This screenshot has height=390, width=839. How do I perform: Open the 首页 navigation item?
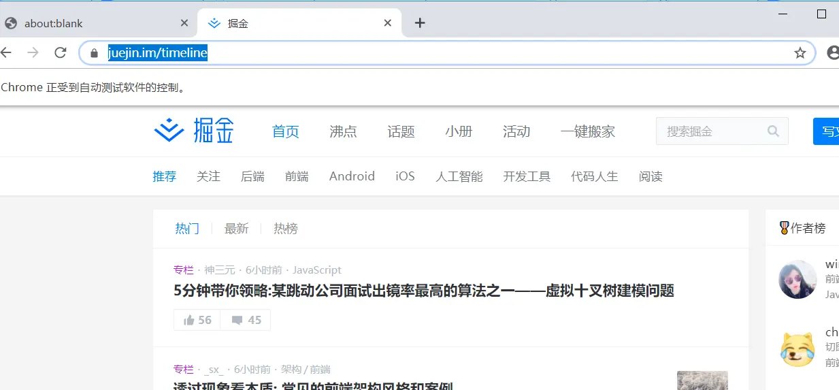(x=286, y=131)
